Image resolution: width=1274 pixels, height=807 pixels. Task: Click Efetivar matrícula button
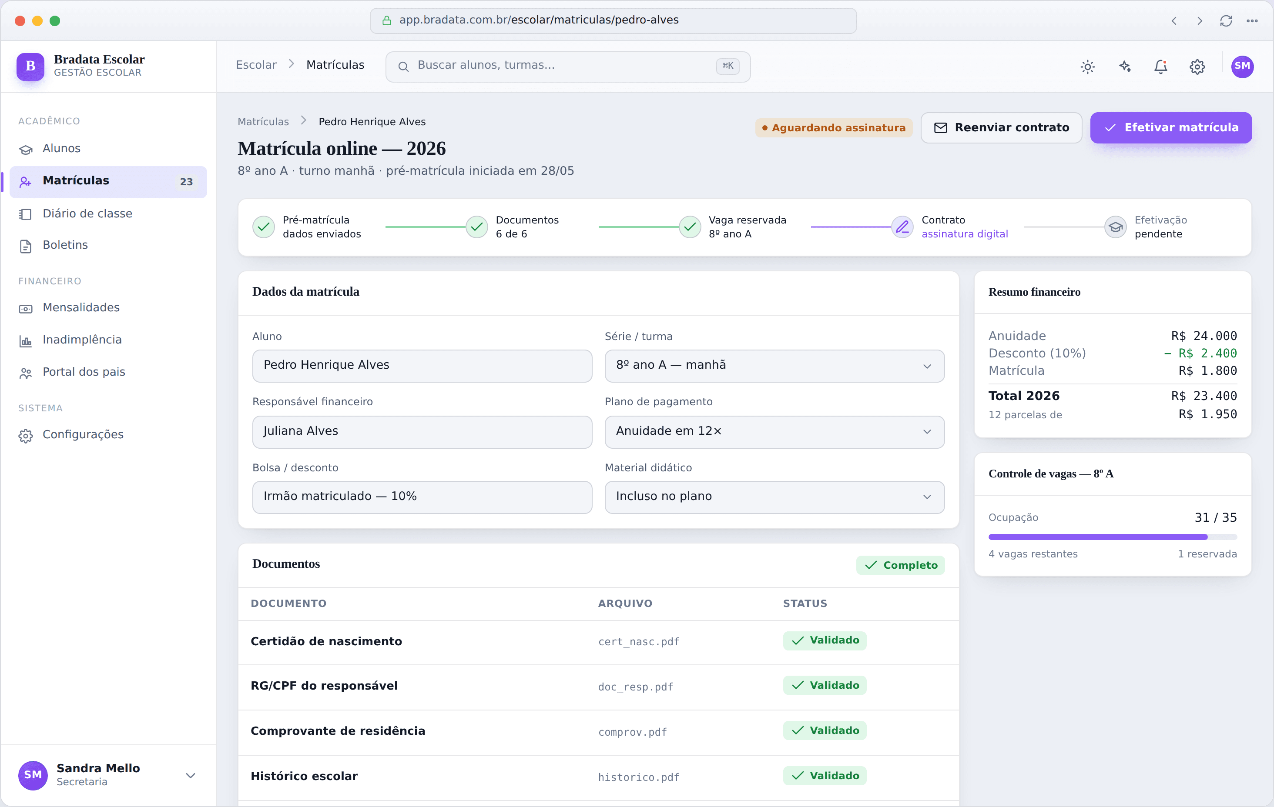point(1171,127)
